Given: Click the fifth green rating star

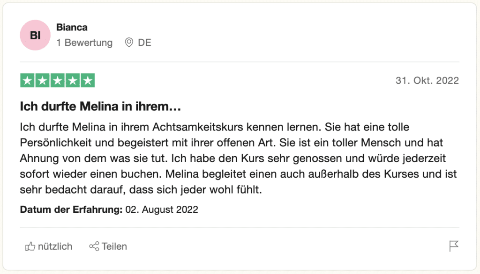Looking at the screenshot, I should tap(88, 80).
